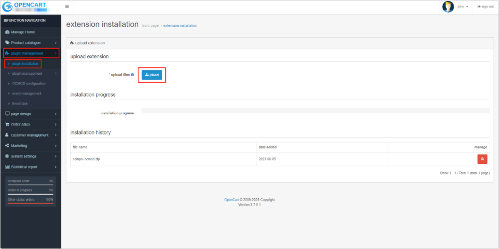Click the sign out link
The image size is (499, 249).
(486, 6)
